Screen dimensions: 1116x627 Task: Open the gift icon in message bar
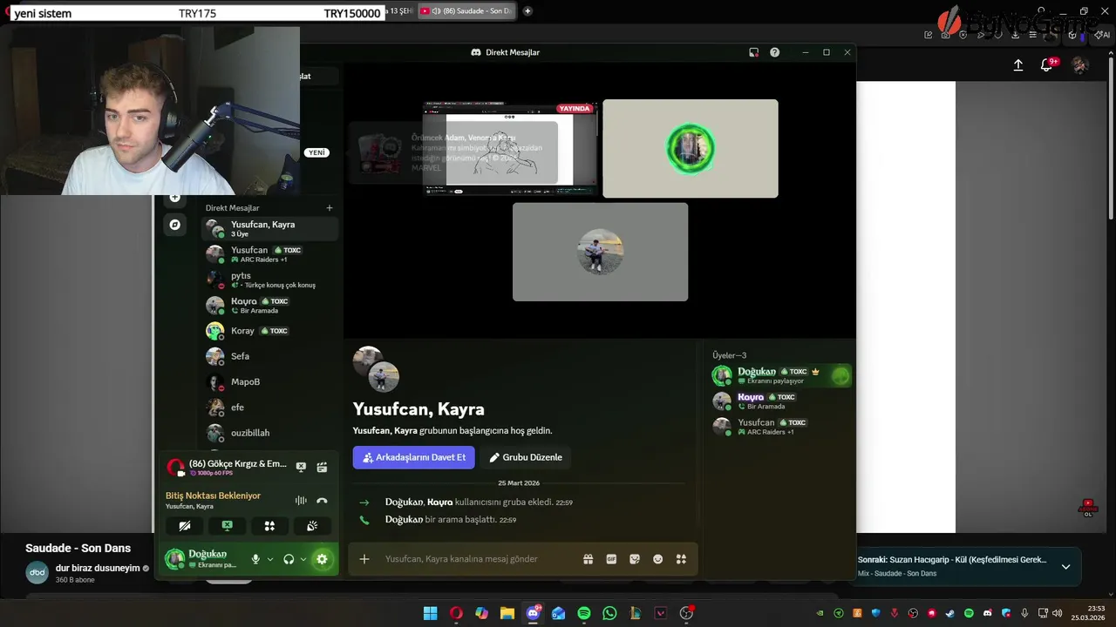point(589,559)
